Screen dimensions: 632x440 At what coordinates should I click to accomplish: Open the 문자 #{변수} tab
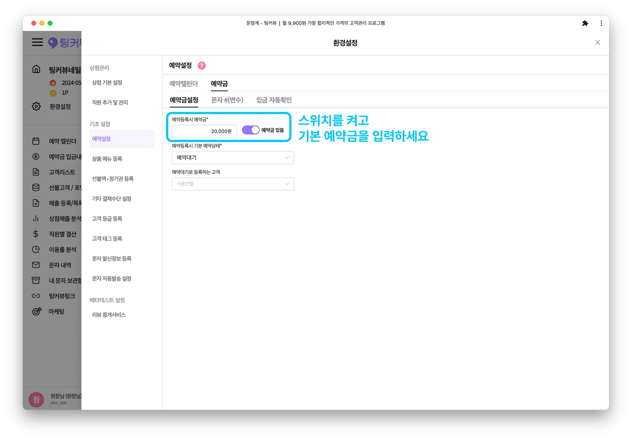click(227, 100)
